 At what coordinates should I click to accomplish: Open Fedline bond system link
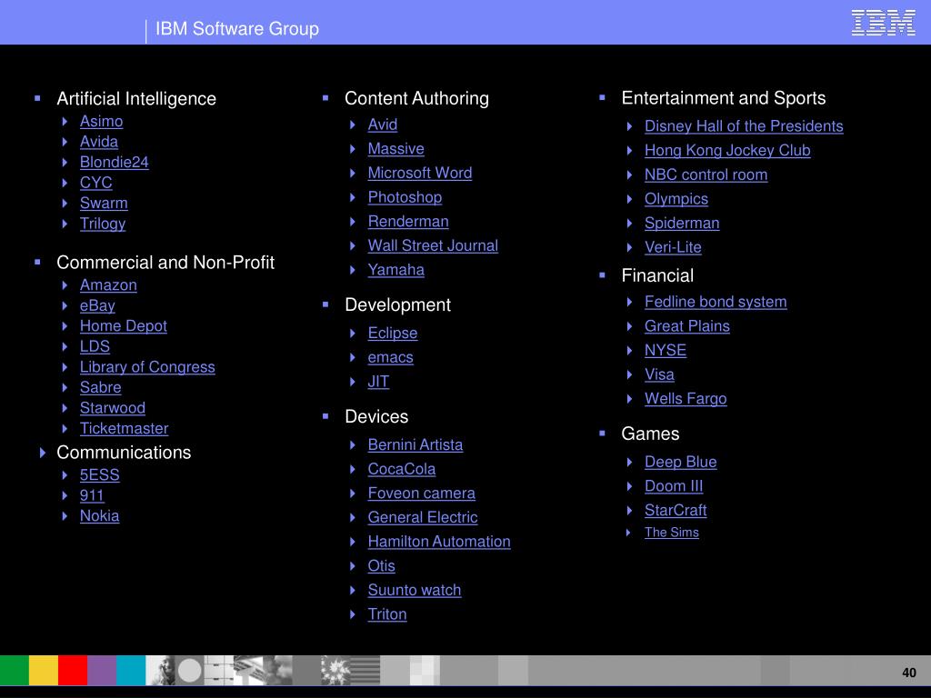716,302
